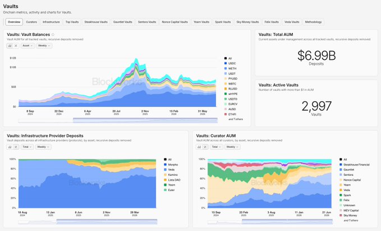Open Sentora Vaults tab
The image size is (381, 231).
pos(147,22)
